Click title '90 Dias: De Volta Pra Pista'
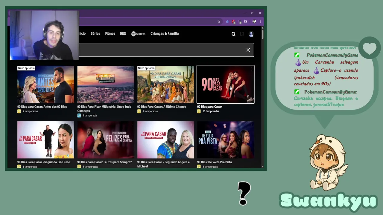 pos(215,162)
